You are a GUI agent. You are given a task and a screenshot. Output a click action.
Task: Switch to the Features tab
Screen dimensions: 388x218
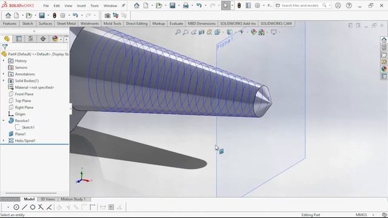[x=10, y=24]
